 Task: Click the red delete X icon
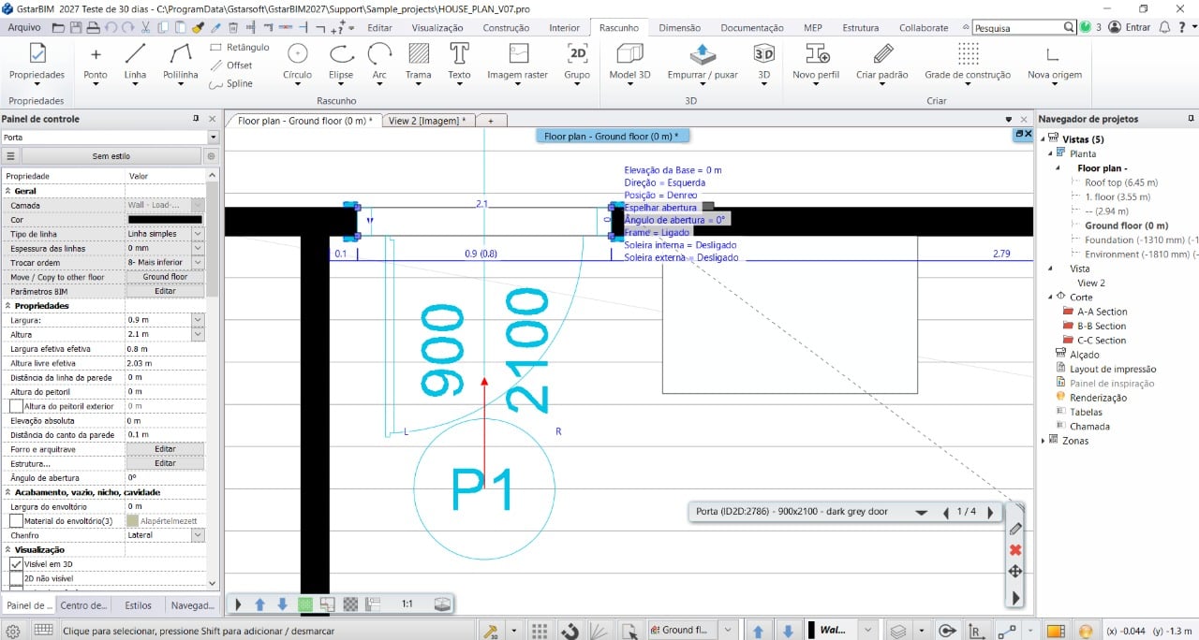[x=1015, y=549]
